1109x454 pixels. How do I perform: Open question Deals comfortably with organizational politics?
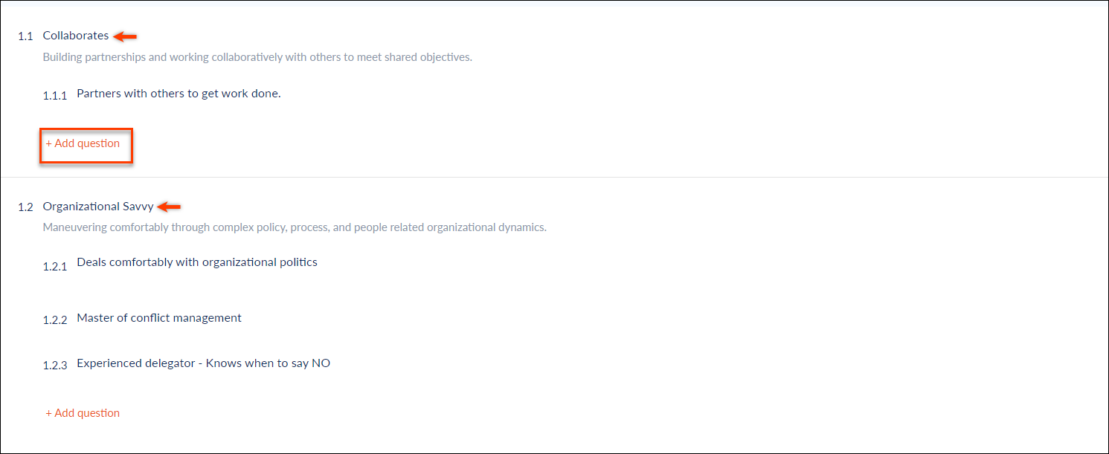tap(197, 262)
